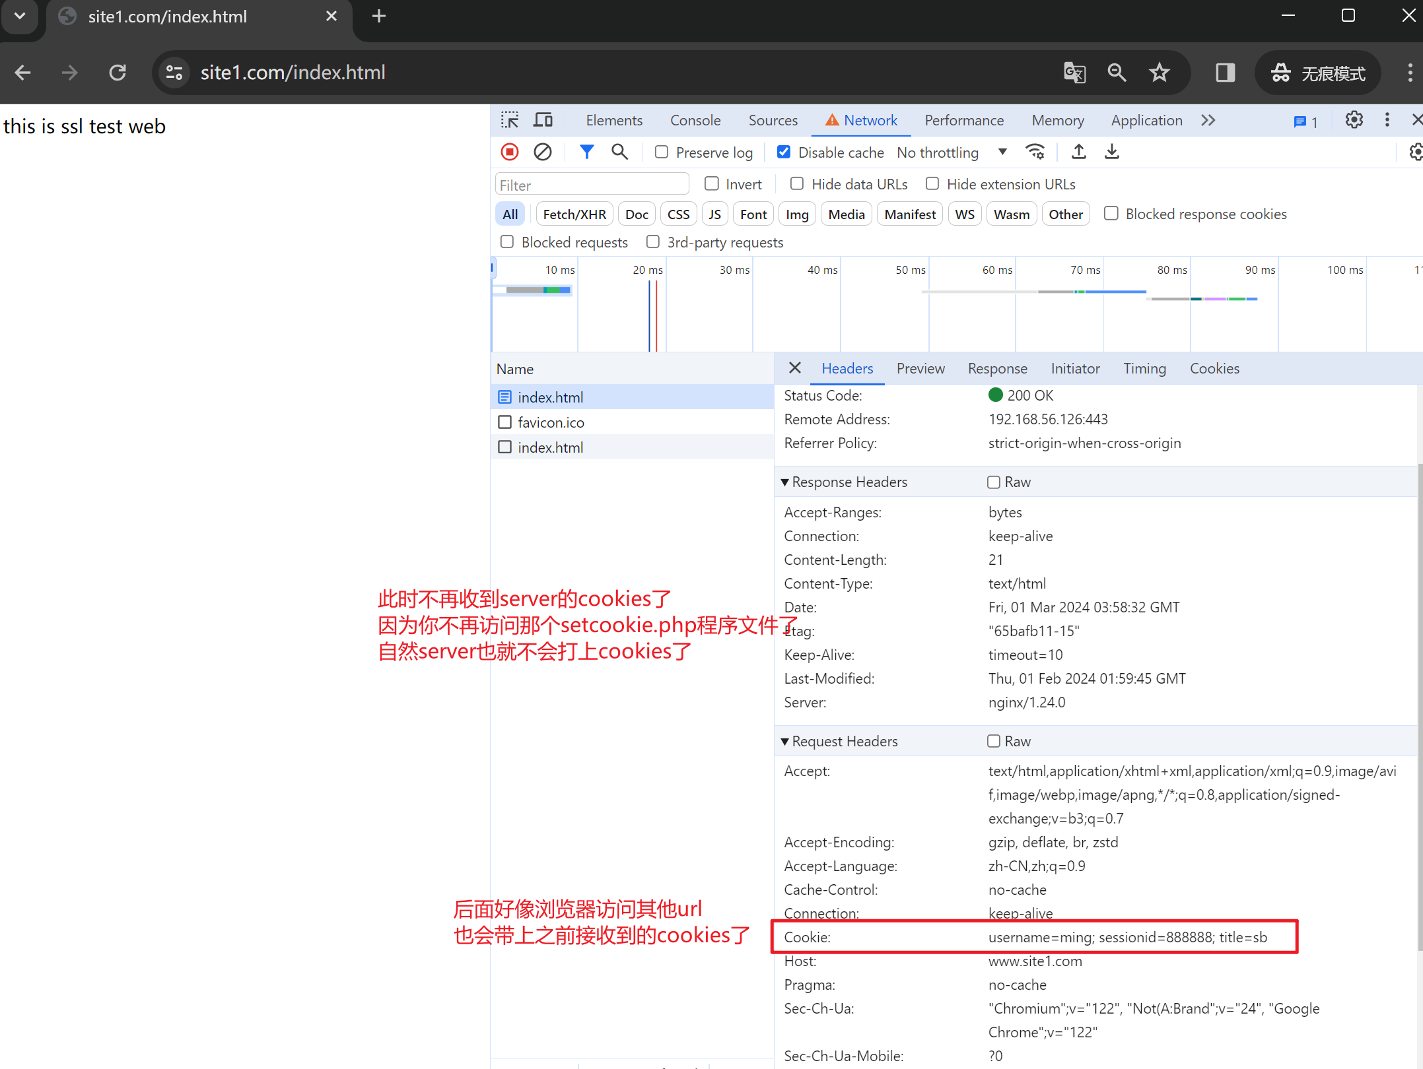Open the network search magnifier icon

[619, 152]
